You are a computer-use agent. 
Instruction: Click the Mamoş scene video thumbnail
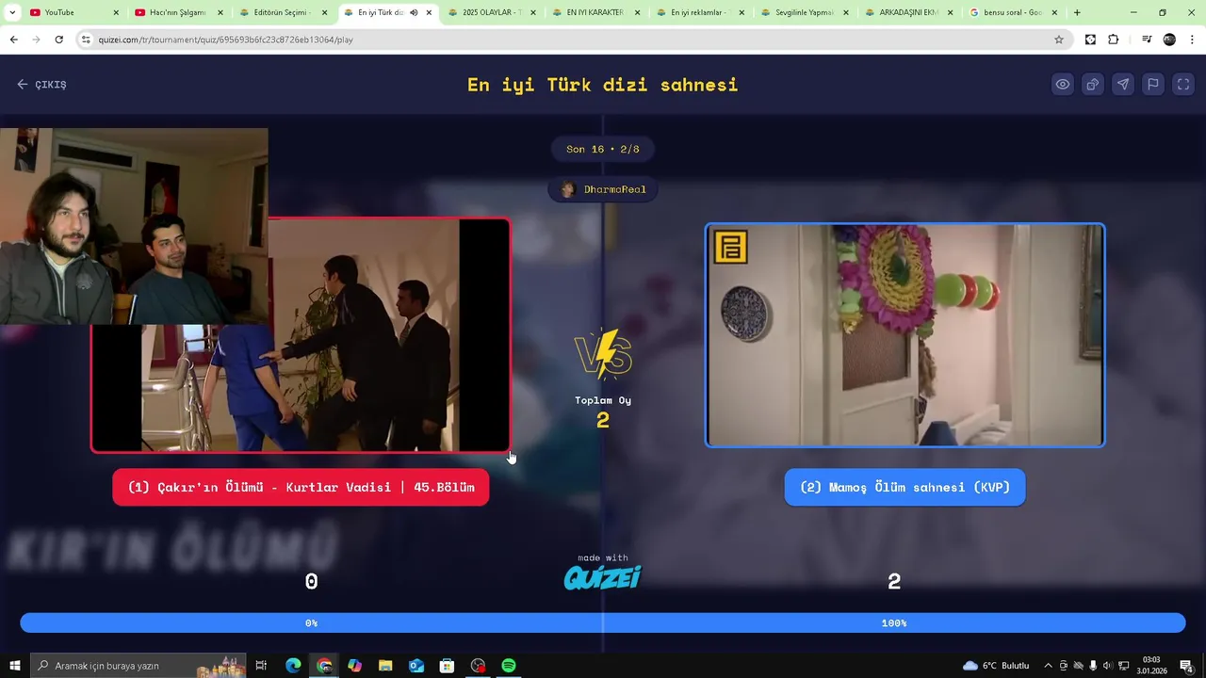point(904,335)
